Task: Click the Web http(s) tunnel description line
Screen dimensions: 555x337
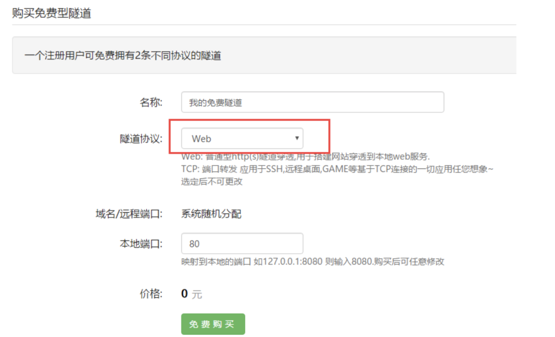Action: point(305,157)
